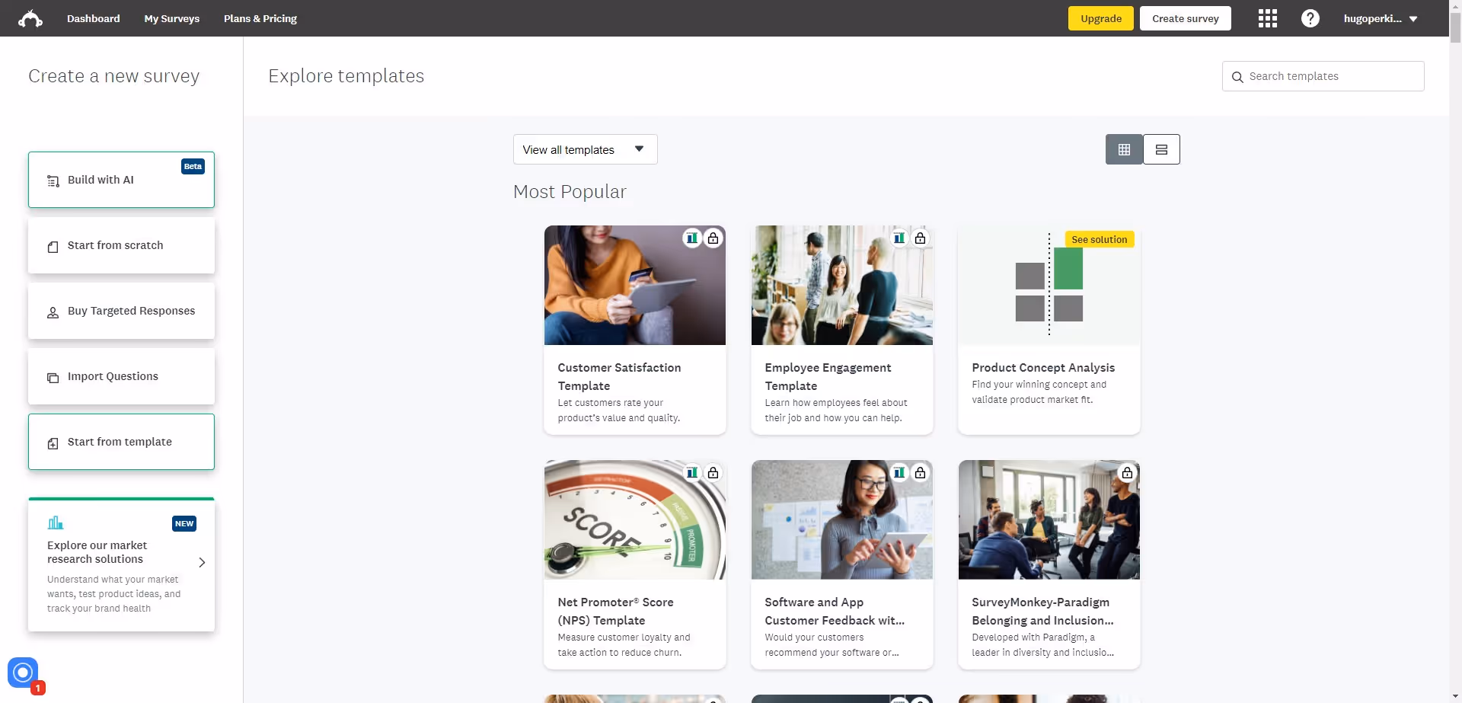Select Buy Targeted Responses option
1462x703 pixels.
click(121, 311)
